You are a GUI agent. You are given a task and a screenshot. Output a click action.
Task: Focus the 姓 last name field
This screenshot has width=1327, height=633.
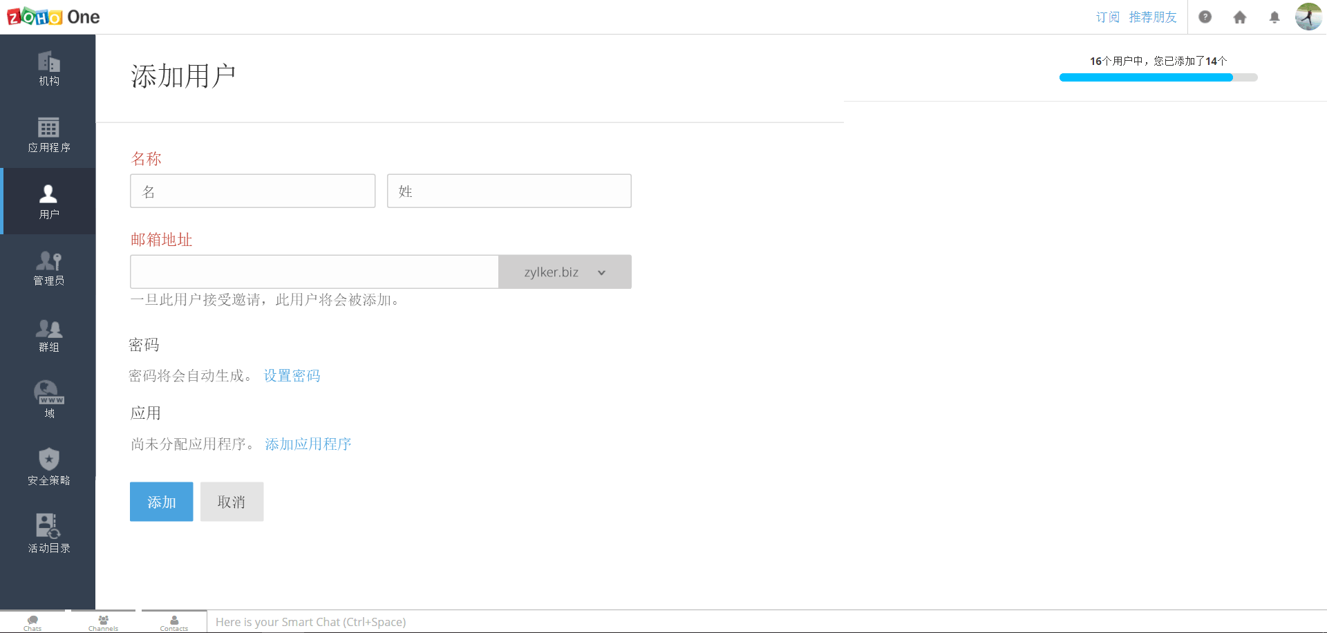(509, 191)
